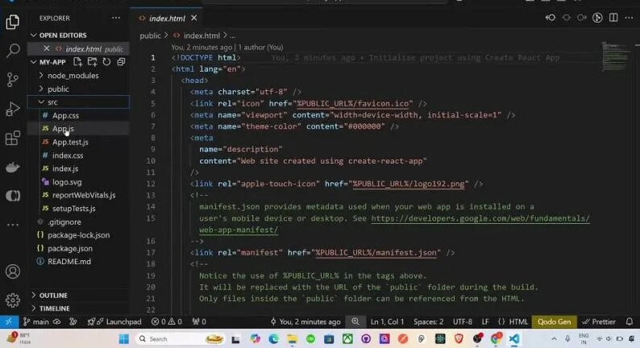Collapse the src folder
Image resolution: width=640 pixels, height=348 pixels.
pos(79,102)
